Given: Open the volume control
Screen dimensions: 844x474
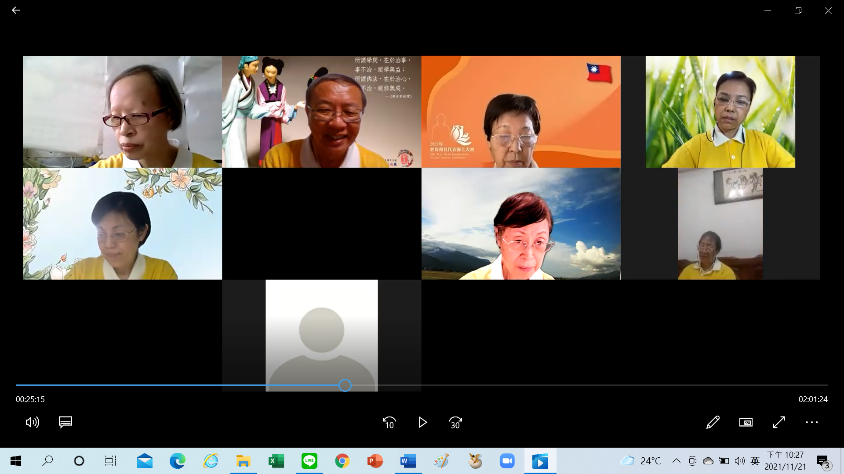Looking at the screenshot, I should 32,422.
